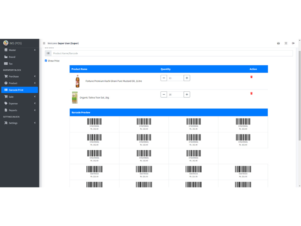Open the Tax menu item
This screenshot has width=301, height=226.
tap(19, 64)
